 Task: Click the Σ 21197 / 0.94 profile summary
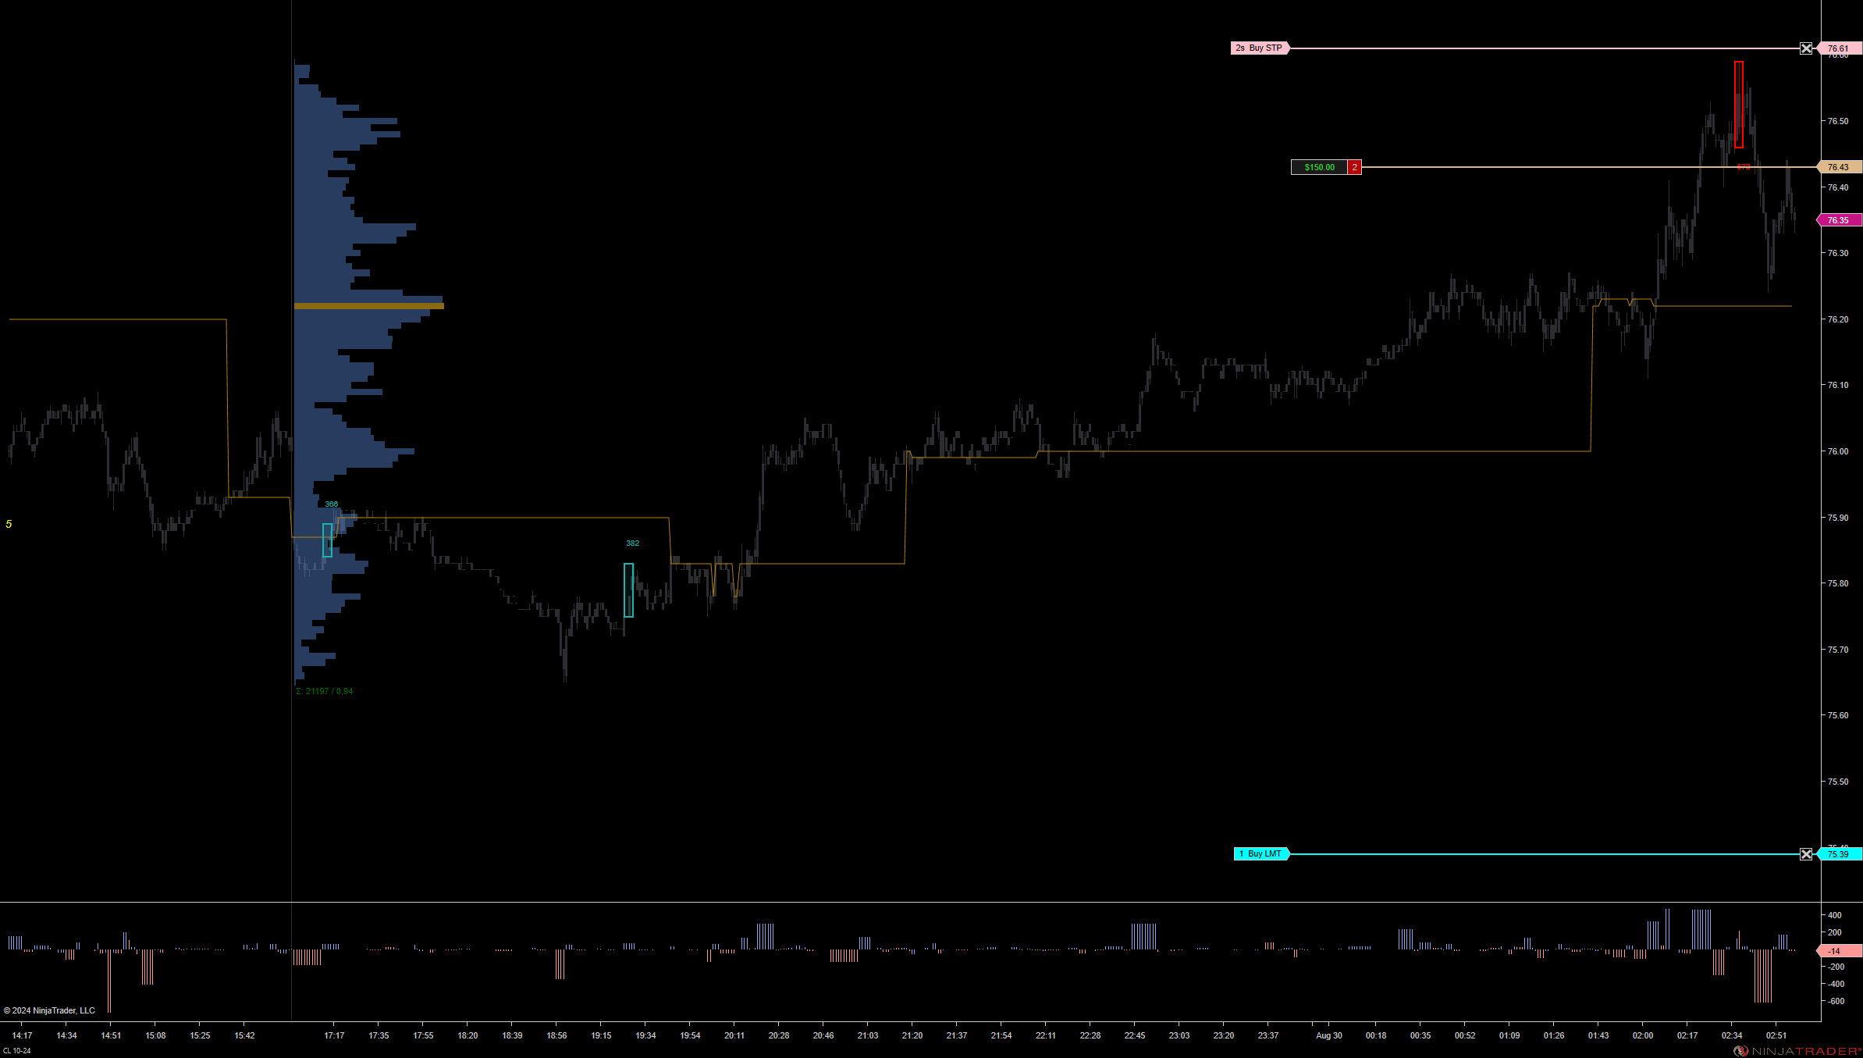(x=325, y=691)
